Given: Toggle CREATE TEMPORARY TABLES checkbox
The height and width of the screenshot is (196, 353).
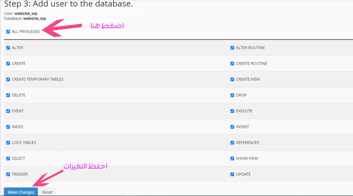Looking at the screenshot, I should click(8, 79).
